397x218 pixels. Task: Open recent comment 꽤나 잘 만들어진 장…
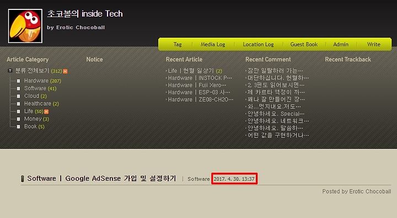tap(276, 99)
